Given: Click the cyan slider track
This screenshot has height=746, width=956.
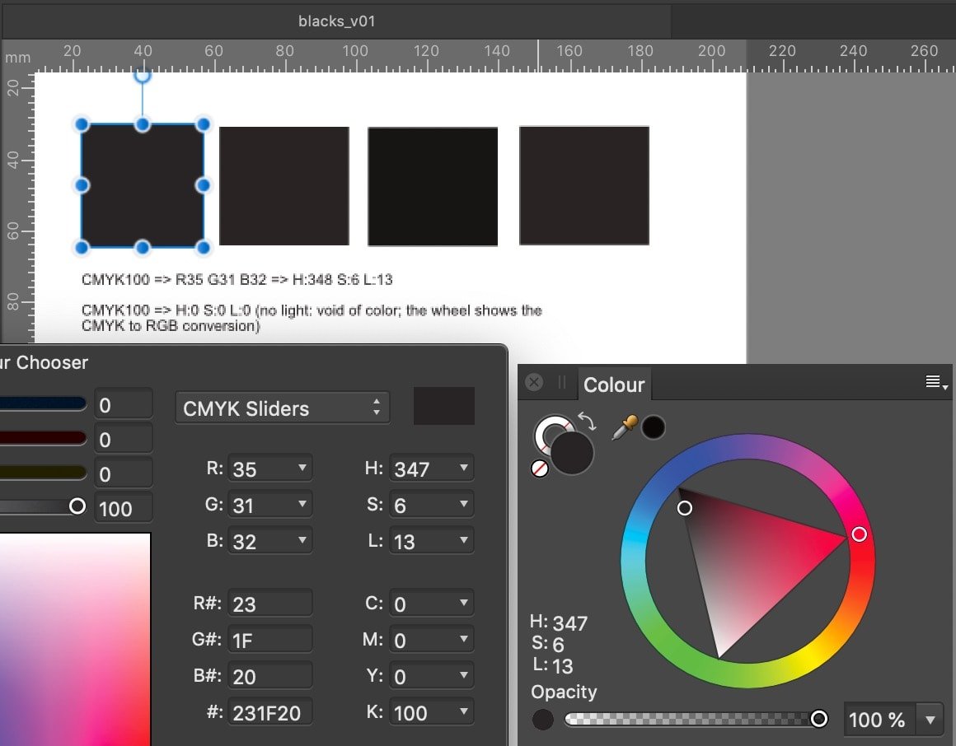Looking at the screenshot, I should pos(43,403).
